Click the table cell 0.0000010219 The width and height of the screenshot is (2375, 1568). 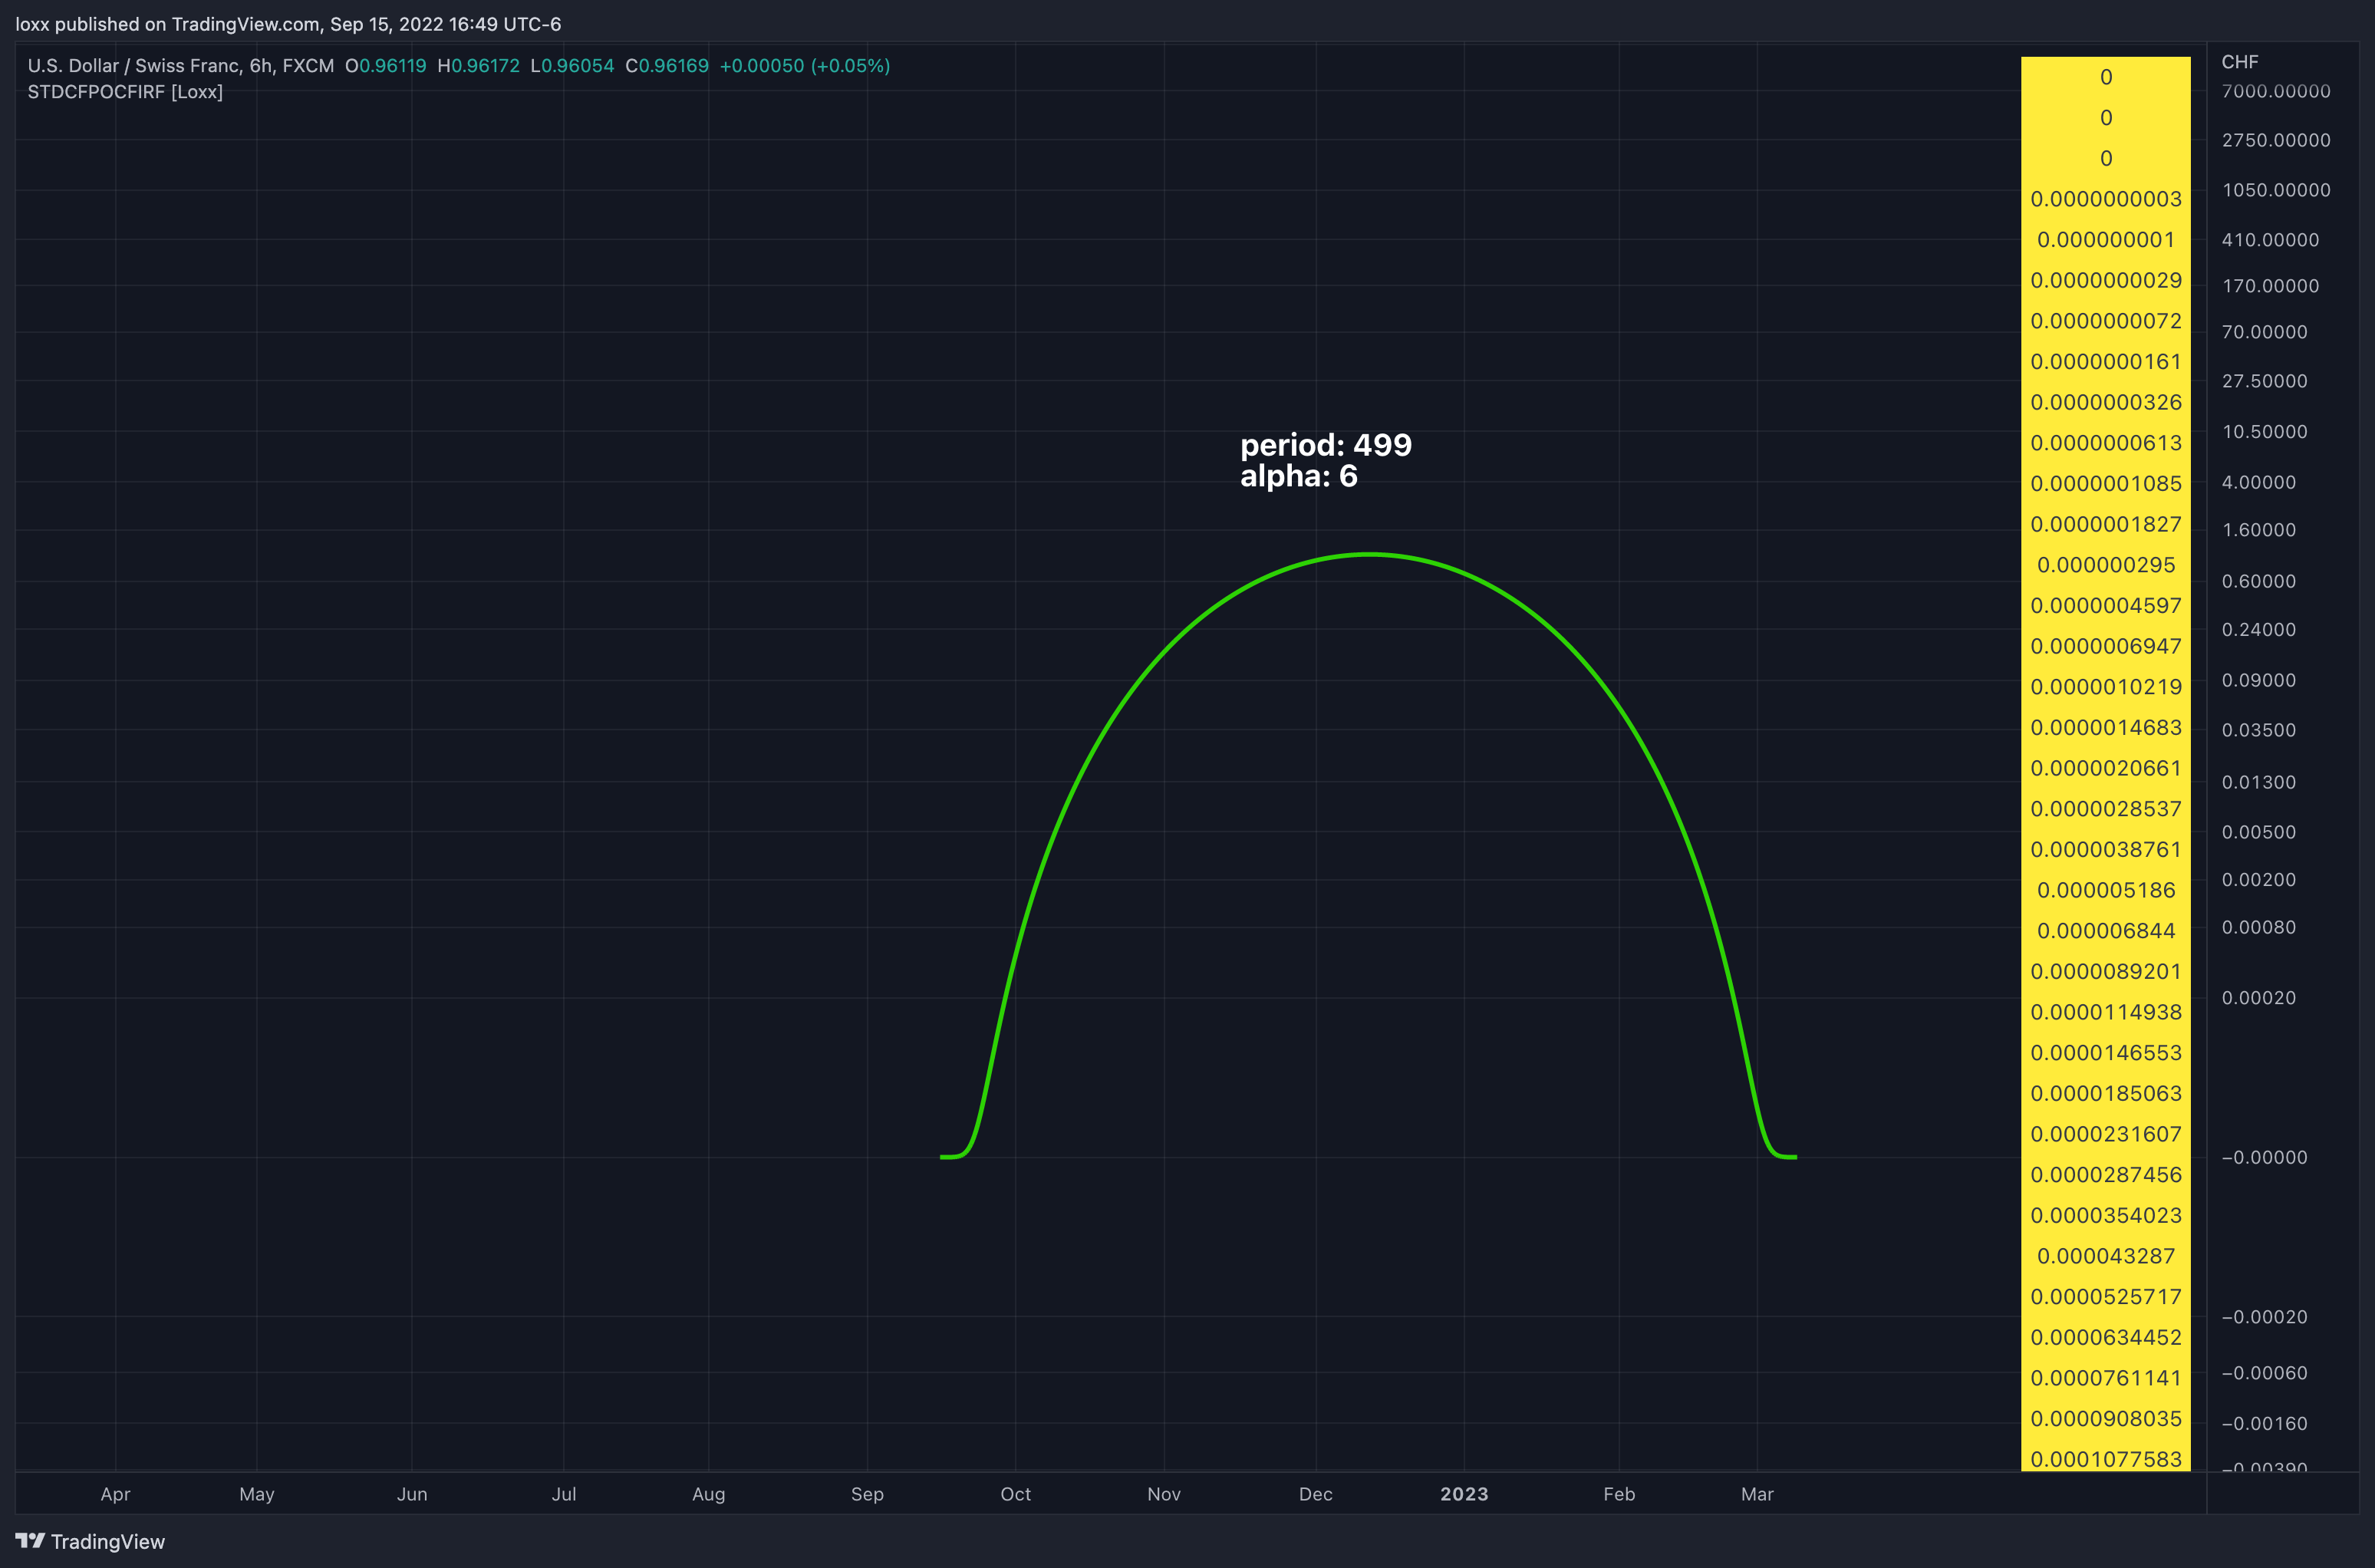(x=2106, y=687)
